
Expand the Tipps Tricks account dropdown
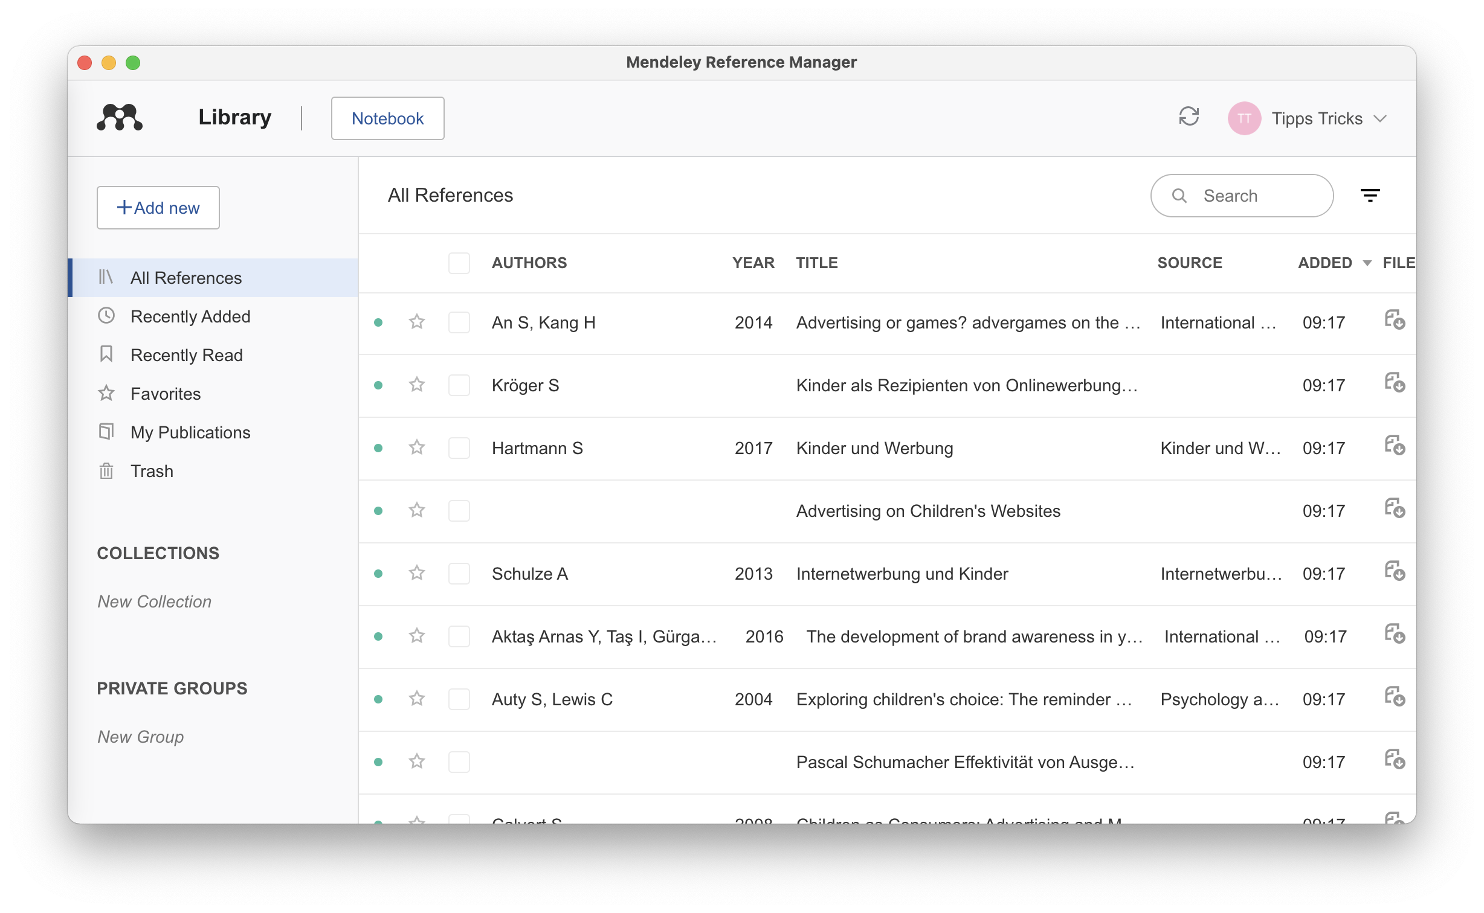[1380, 118]
